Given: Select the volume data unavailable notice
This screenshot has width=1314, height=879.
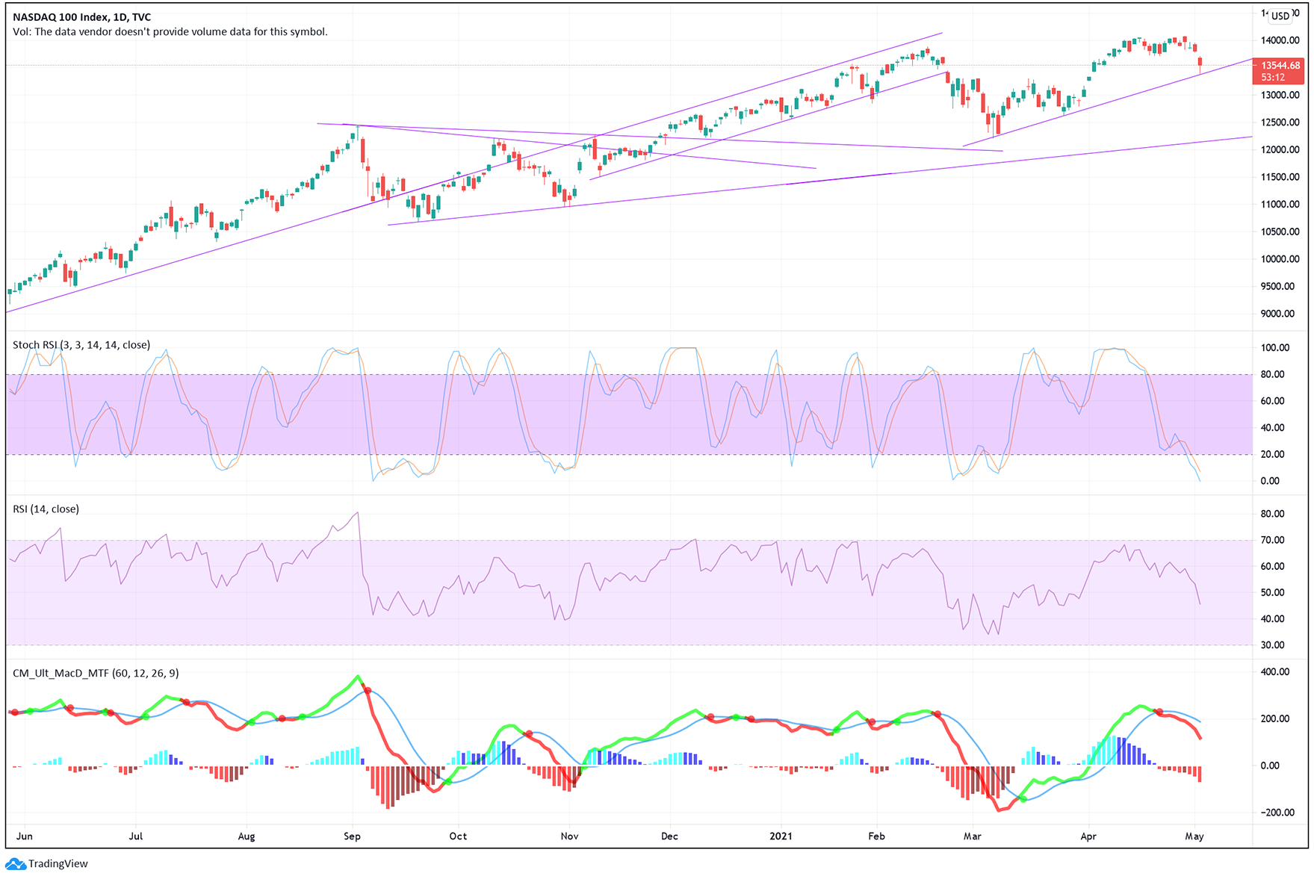Looking at the screenshot, I should pos(170,32).
